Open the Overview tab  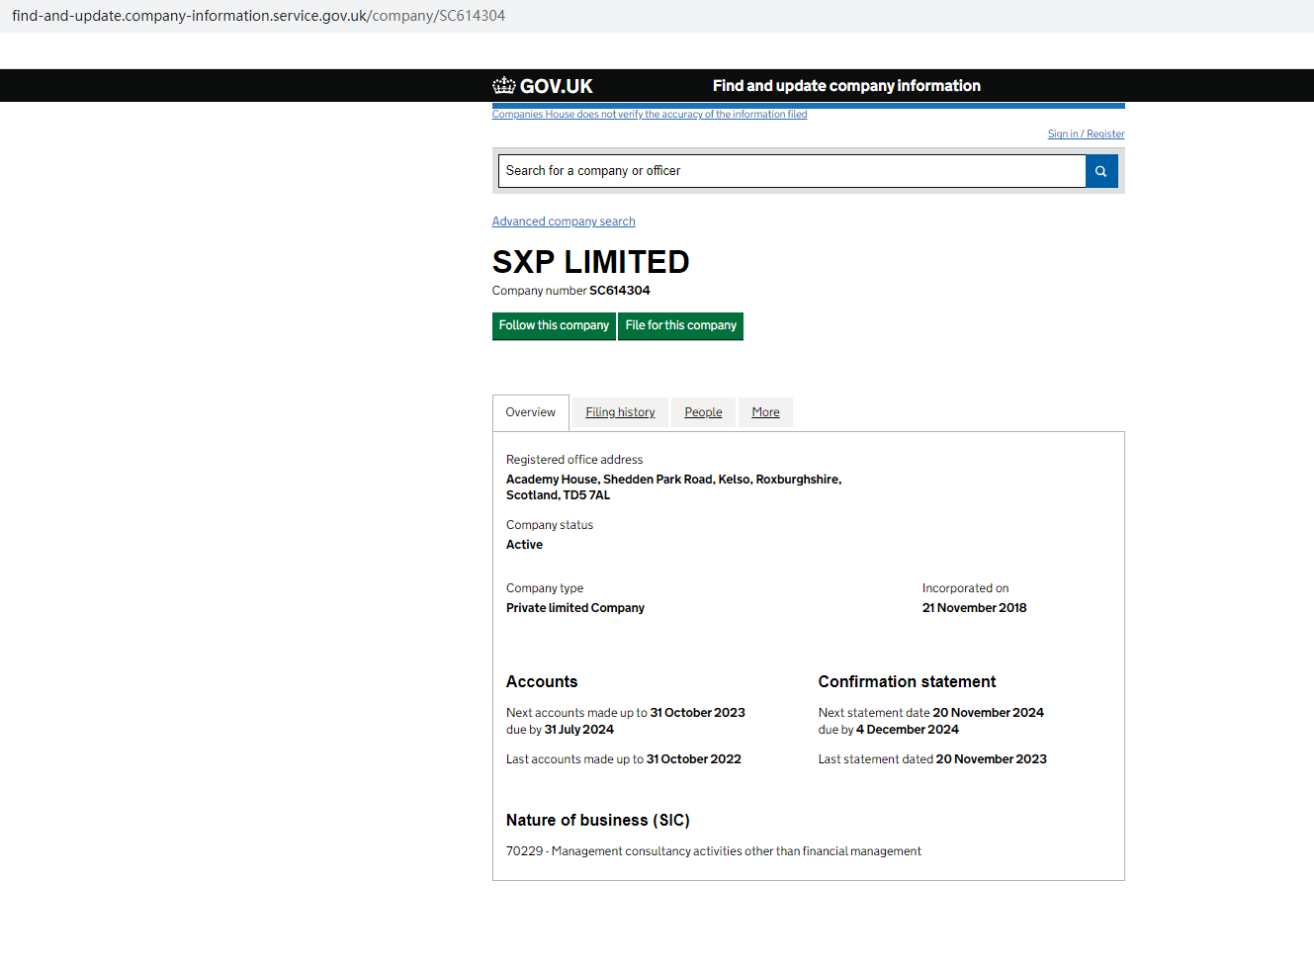(531, 412)
